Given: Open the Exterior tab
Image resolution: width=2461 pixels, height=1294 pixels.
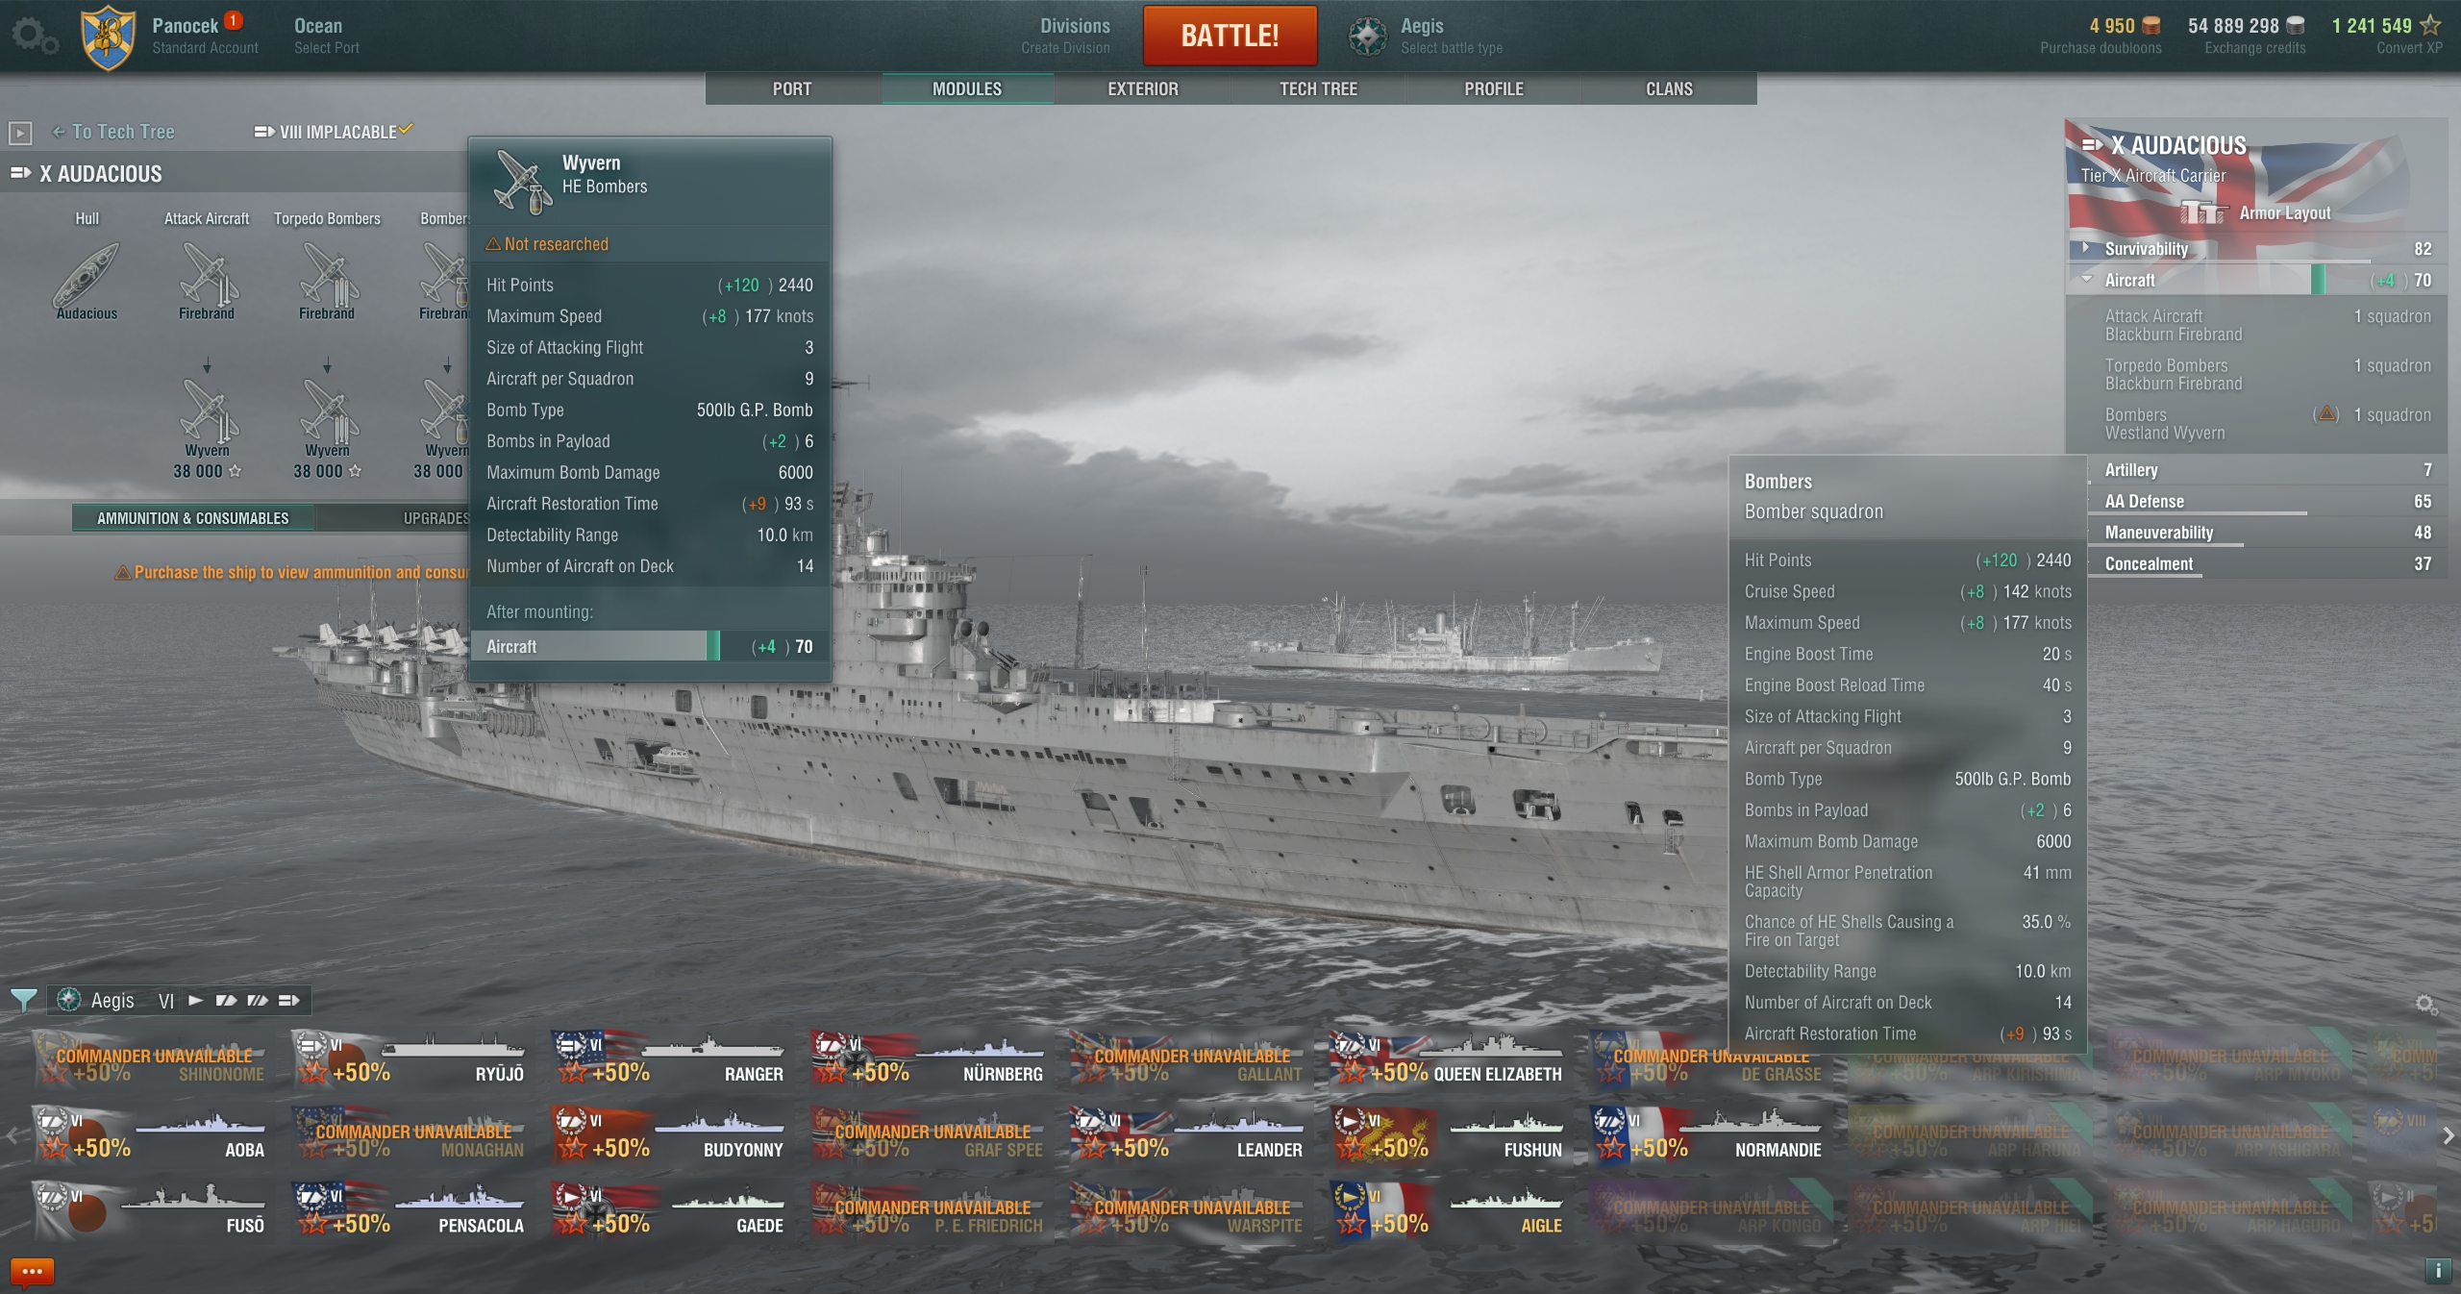Looking at the screenshot, I should click(x=1142, y=88).
